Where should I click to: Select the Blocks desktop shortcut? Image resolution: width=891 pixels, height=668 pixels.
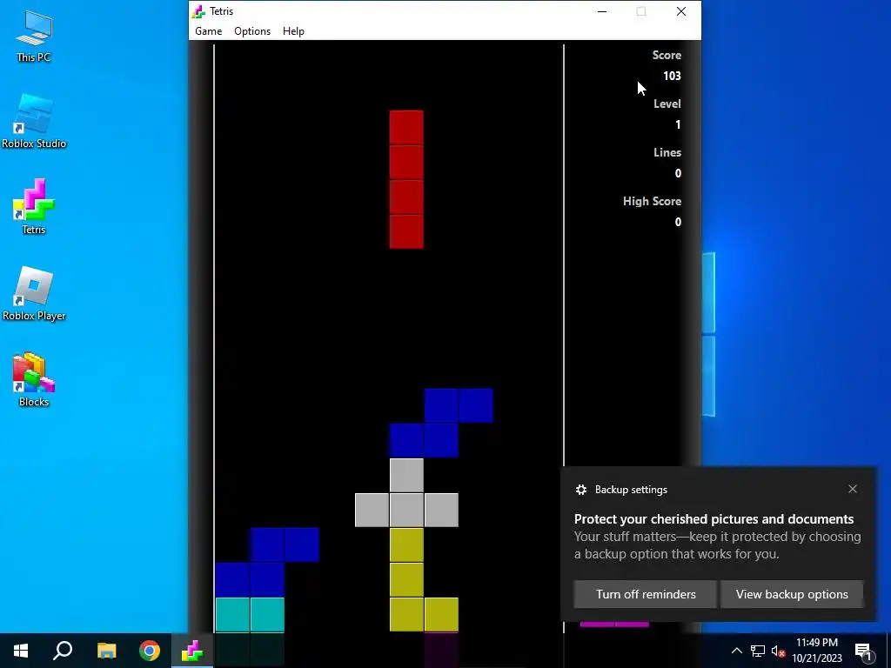click(34, 380)
